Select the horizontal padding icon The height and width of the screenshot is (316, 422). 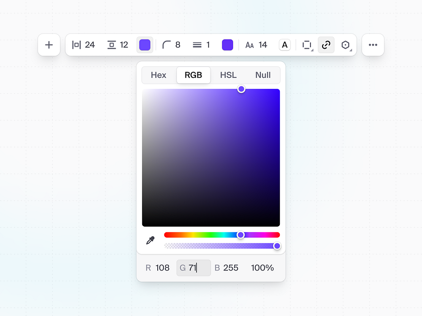tap(76, 45)
